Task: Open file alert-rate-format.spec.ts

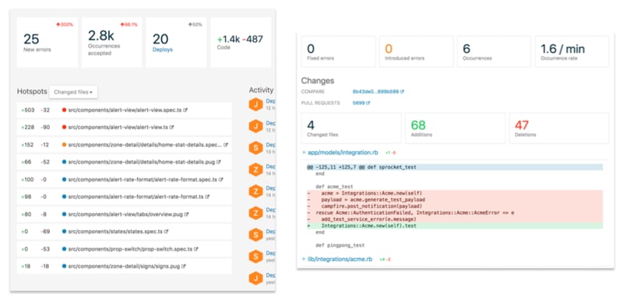Action: (143, 180)
